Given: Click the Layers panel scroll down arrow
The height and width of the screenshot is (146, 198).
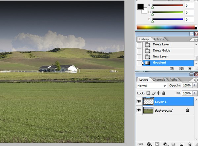Looking at the screenshot, I should point(196,139).
